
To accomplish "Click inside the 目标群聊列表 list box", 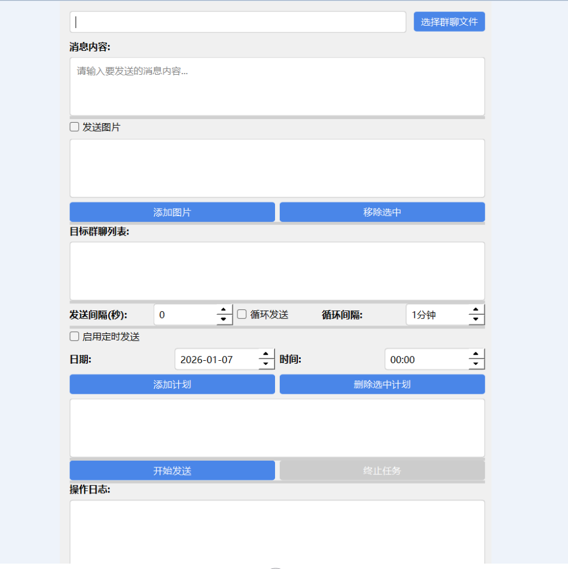I will click(x=277, y=270).
